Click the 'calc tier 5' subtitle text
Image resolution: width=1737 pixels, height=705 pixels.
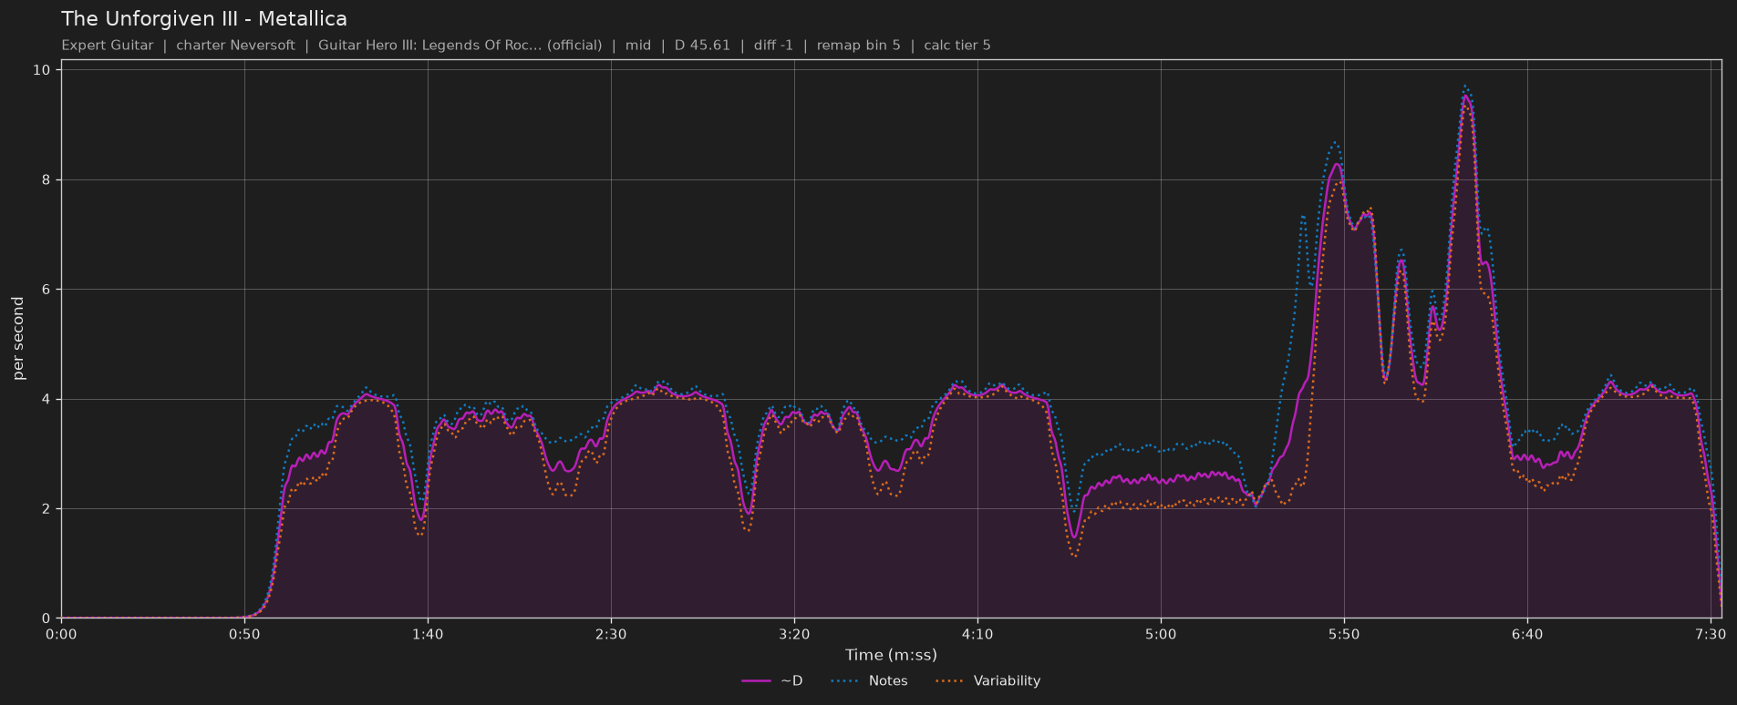tap(956, 46)
